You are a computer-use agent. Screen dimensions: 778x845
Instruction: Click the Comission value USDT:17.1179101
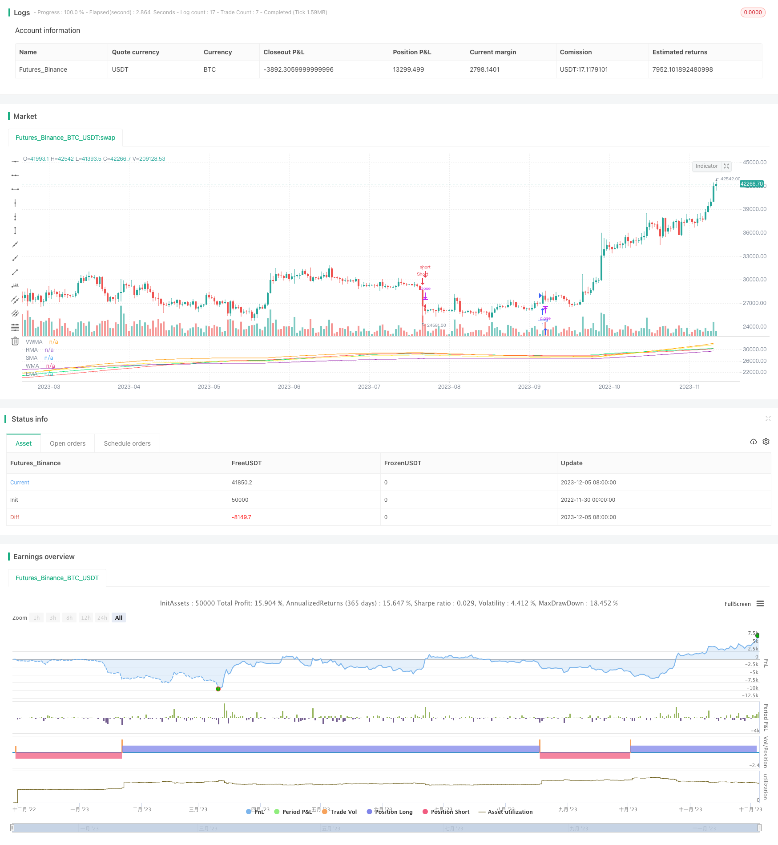coord(584,69)
